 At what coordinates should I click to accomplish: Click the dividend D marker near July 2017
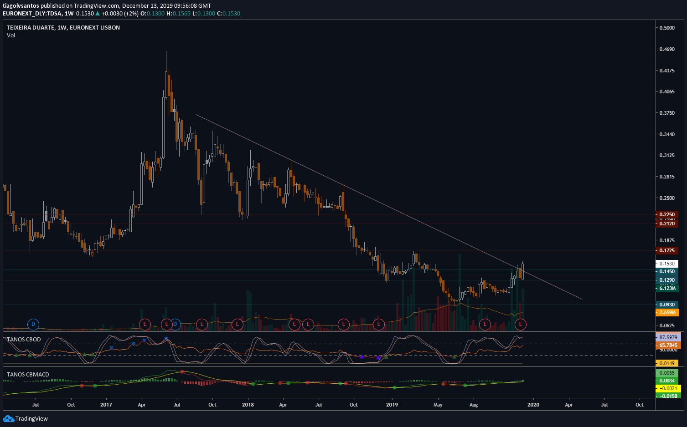coord(176,325)
